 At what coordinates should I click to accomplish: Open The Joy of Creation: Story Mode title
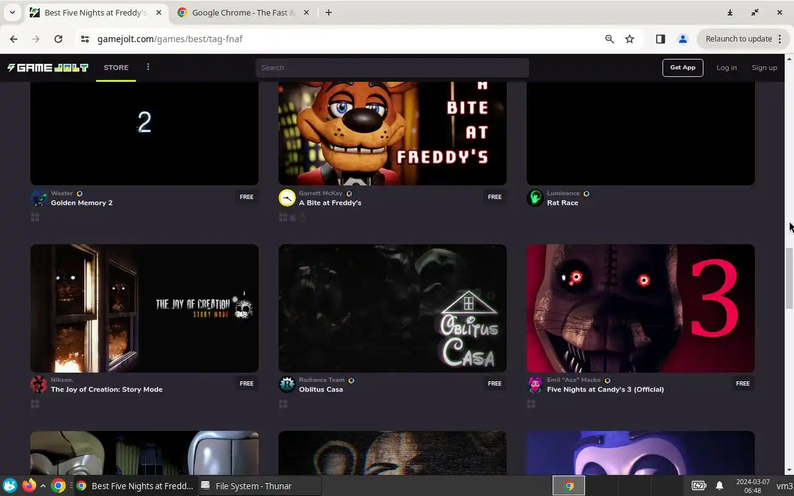tap(107, 389)
